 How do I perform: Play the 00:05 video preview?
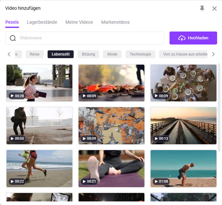tap(17, 138)
